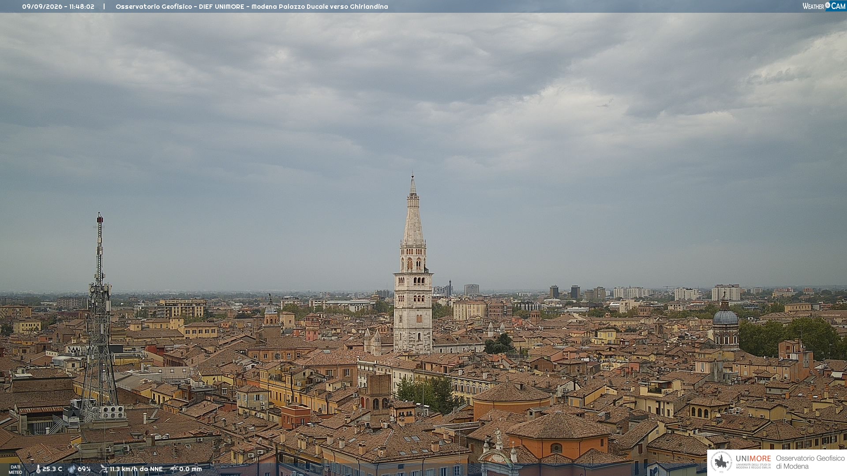
Task: Select the 25.3 C temperature reading
Action: pos(52,469)
